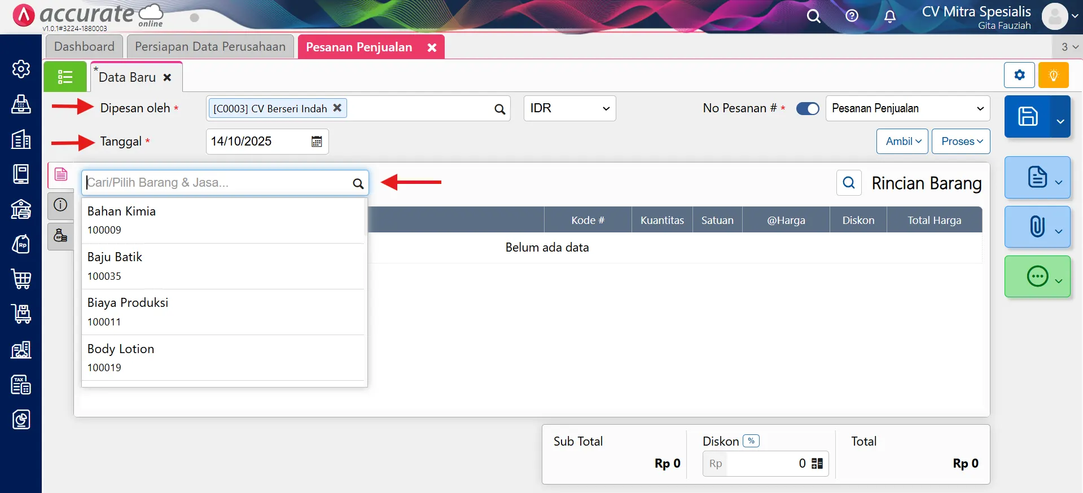Open the help question mark icon
The image size is (1083, 493).
point(852,16)
